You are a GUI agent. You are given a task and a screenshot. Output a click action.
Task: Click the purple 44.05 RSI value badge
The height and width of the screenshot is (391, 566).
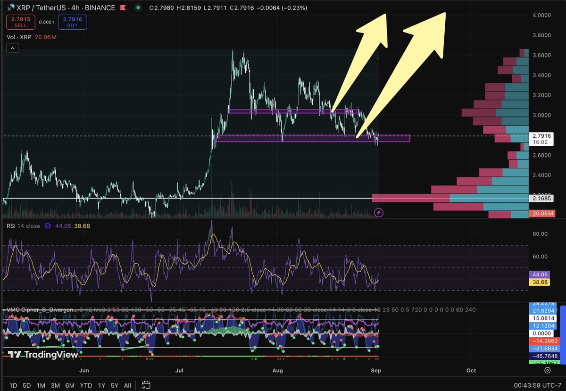click(x=540, y=274)
